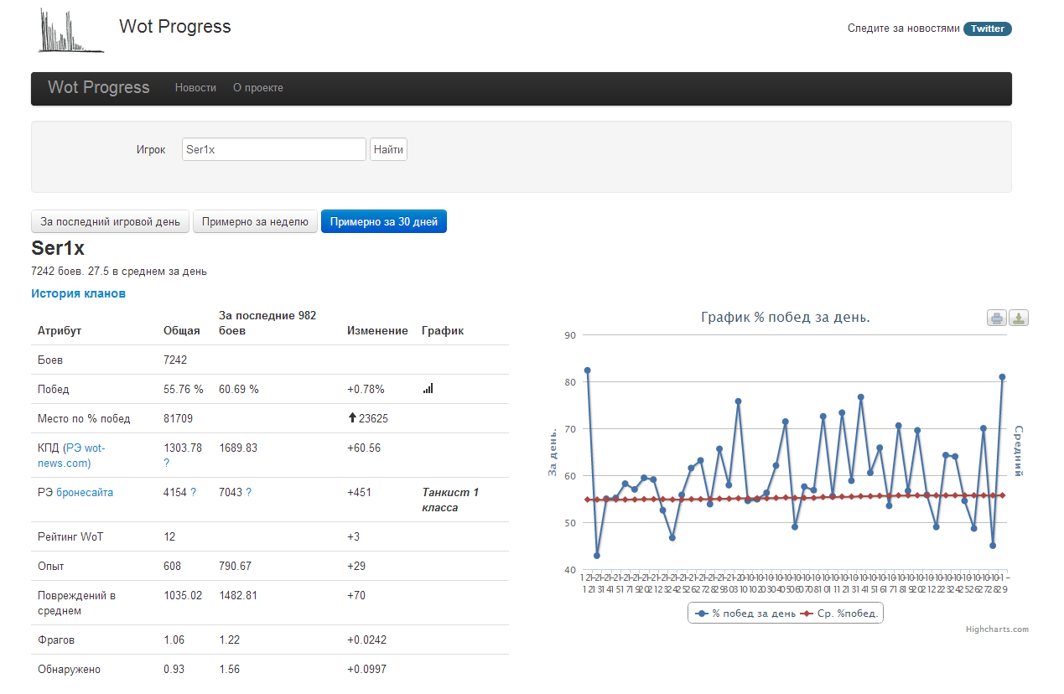Expand the 'История кланов' section

pyautogui.click(x=78, y=293)
